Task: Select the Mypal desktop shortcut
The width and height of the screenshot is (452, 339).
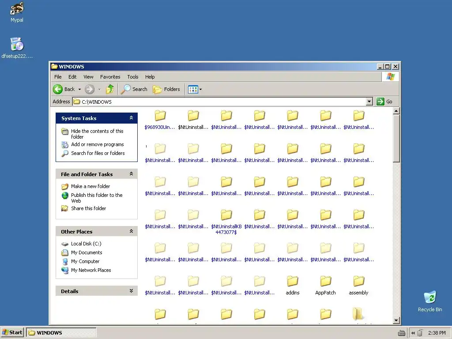Action: coord(17,12)
